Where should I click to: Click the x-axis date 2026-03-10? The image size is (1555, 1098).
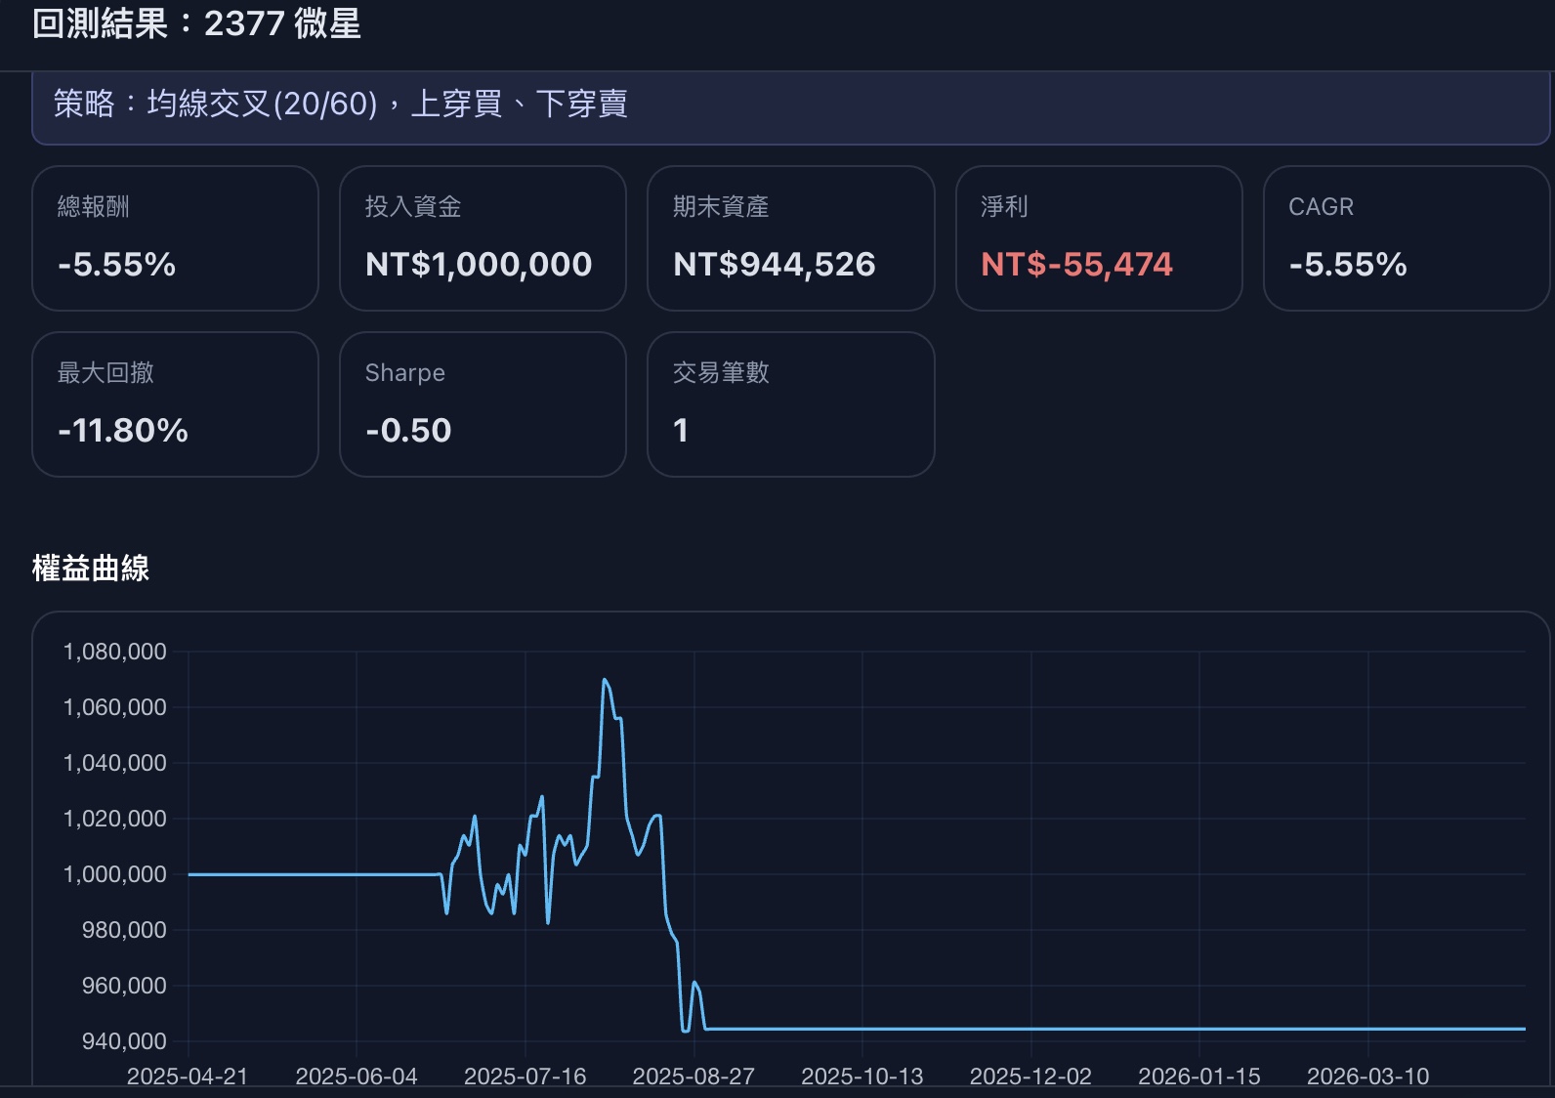tap(1368, 1076)
